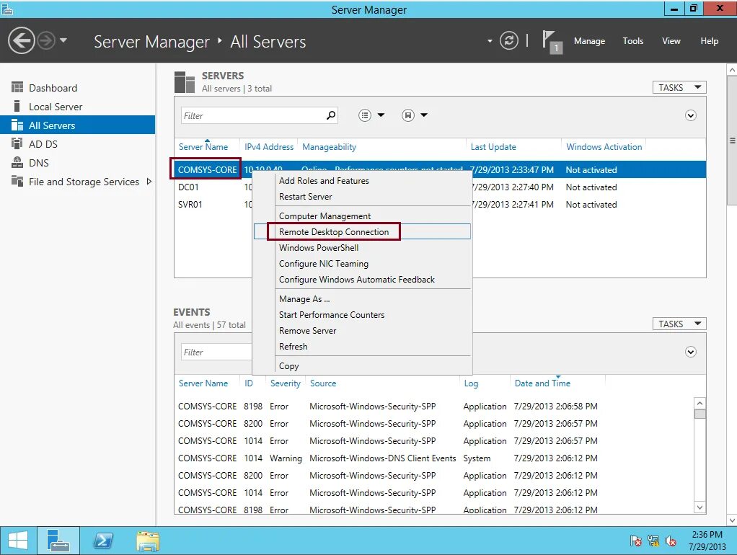Viewport: 737px width, 555px height.
Task: Click the search magnifier in Servers filter
Action: click(331, 115)
